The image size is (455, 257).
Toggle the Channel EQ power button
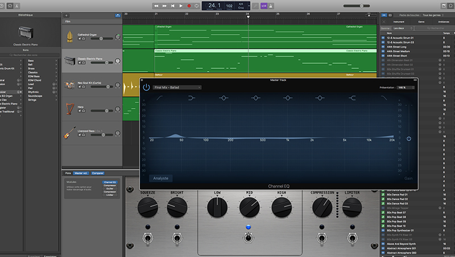point(146,88)
